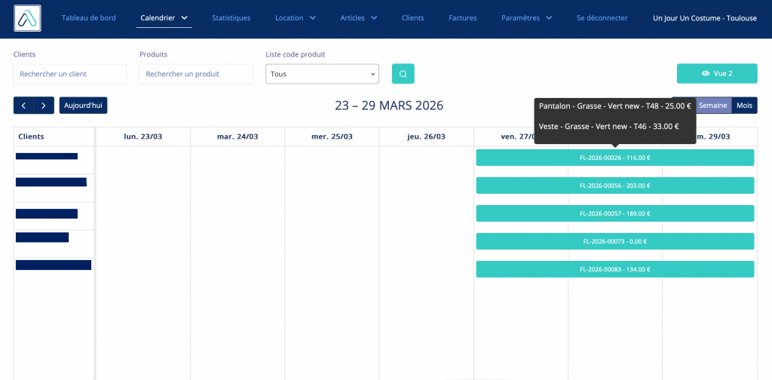Select the Mois view toggle
Viewport: 772px width, 380px height.
[x=744, y=106]
